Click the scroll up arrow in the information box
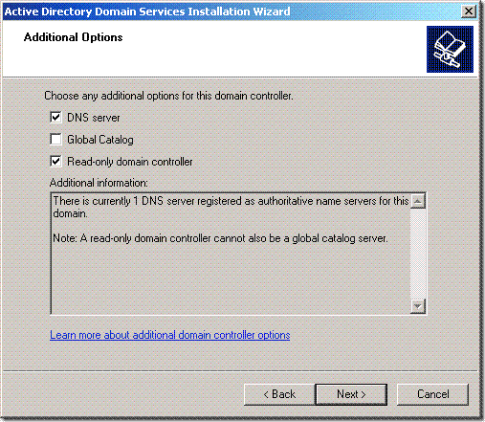Image resolution: width=485 pixels, height=422 pixels. pos(418,201)
